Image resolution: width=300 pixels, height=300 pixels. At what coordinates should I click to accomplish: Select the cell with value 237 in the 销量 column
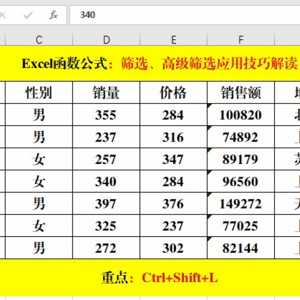point(106,137)
